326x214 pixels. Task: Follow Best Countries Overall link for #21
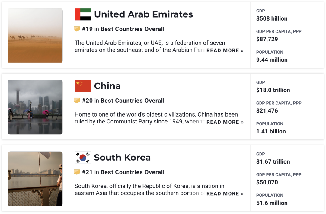click(133, 172)
